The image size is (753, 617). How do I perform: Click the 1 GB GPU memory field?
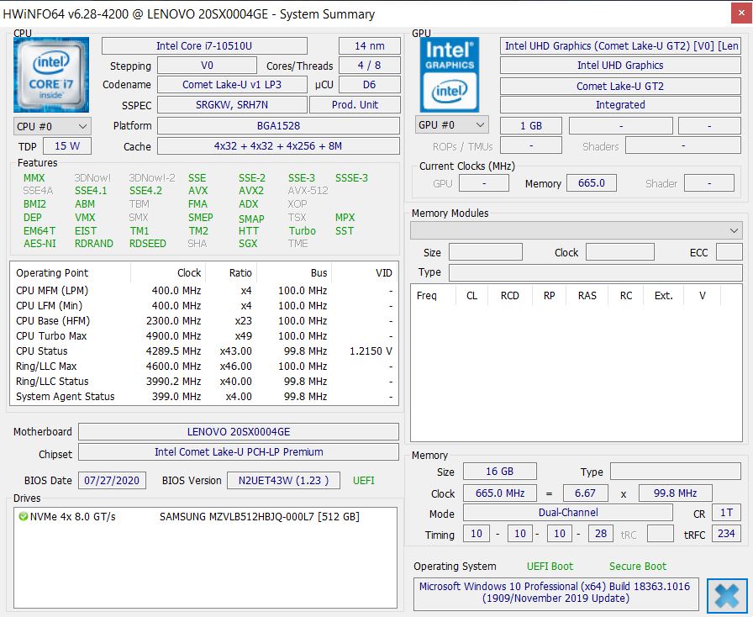(x=531, y=126)
